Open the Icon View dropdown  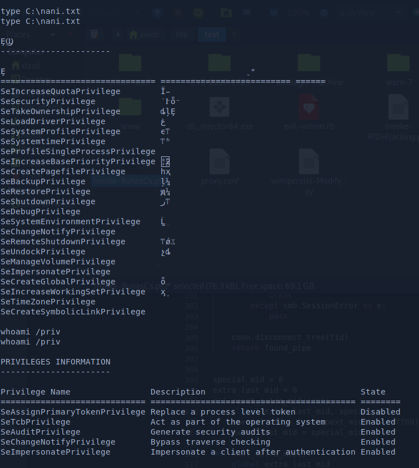click(x=370, y=13)
